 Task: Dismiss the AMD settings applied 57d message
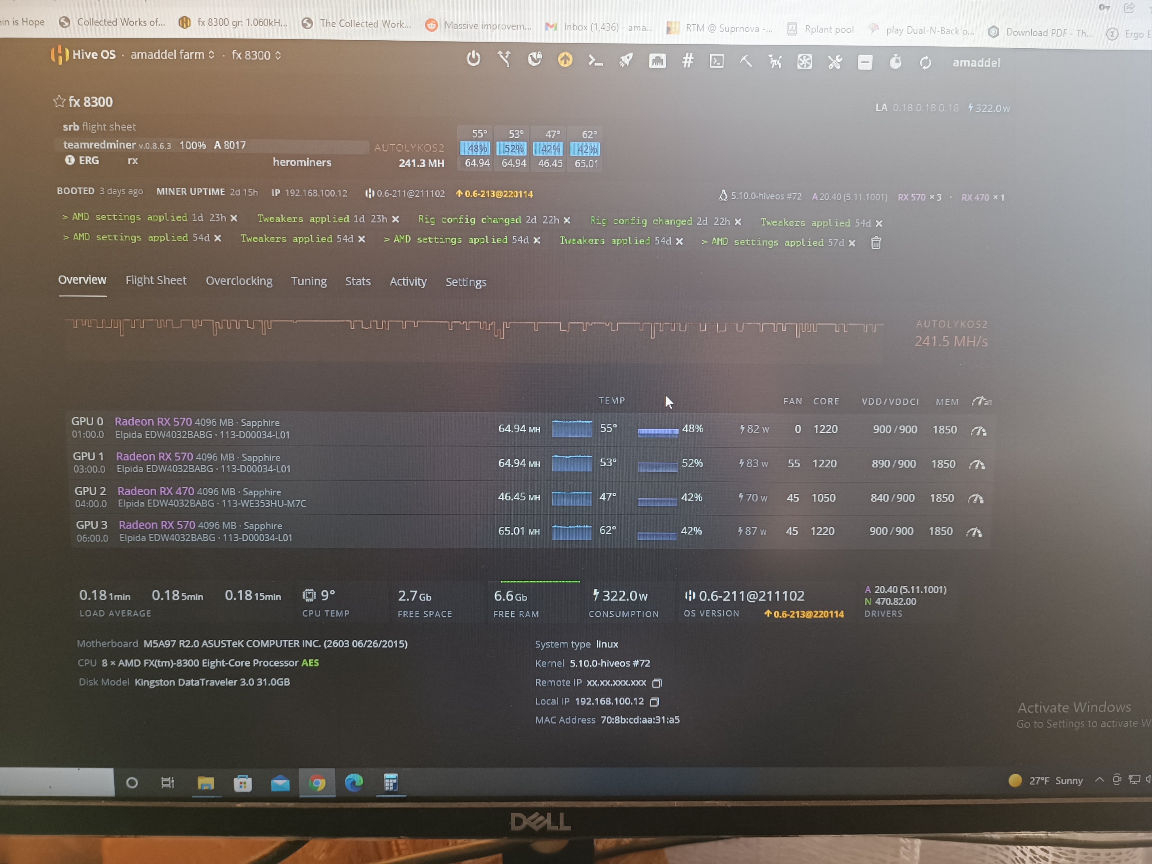[852, 243]
